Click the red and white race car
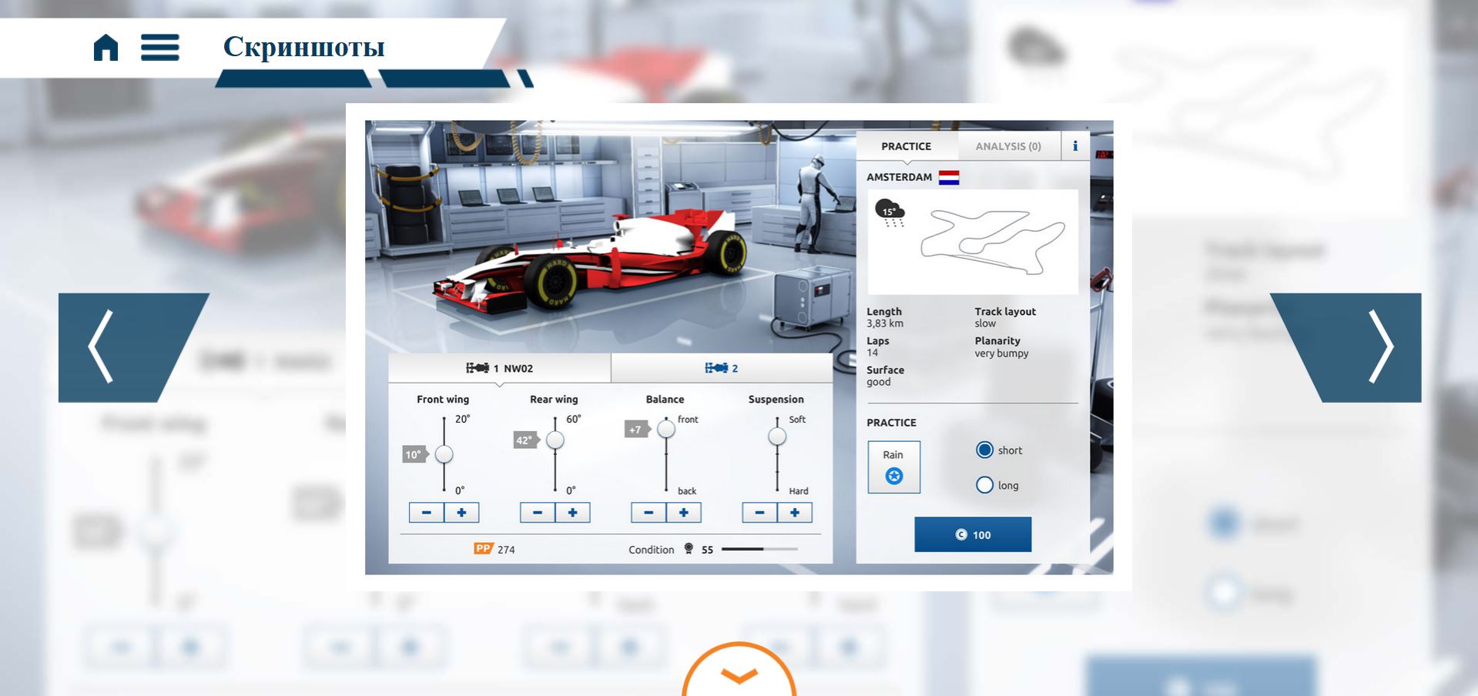1478x696 pixels. (x=590, y=260)
